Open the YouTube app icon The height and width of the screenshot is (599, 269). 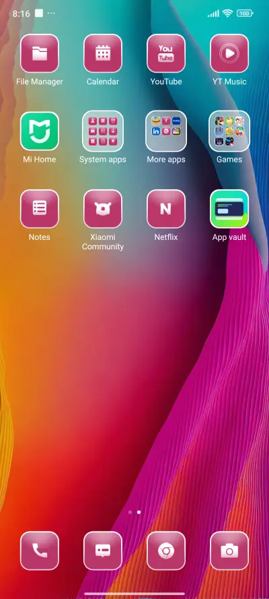[166, 53]
